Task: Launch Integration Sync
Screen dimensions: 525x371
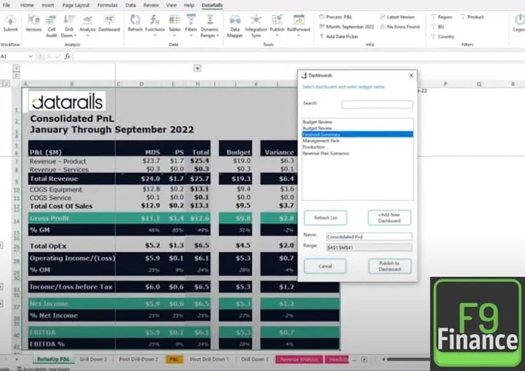Action: [255, 22]
